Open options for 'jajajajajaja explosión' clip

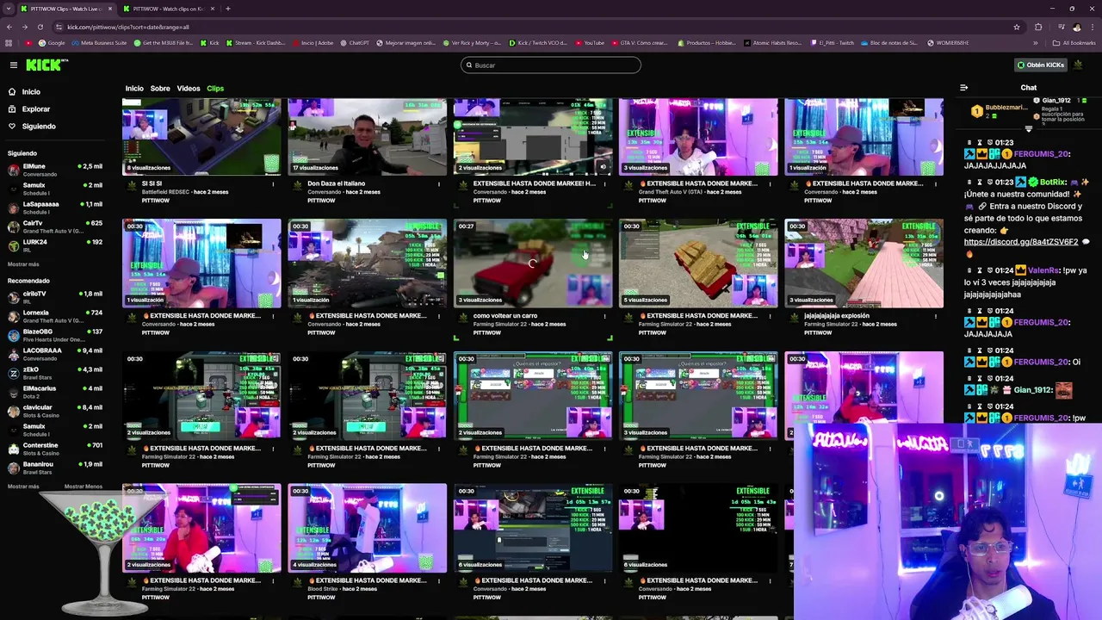[x=935, y=316]
